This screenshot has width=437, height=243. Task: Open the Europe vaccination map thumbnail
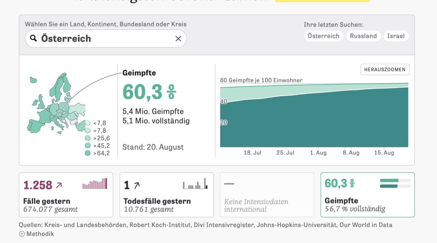tap(56, 104)
